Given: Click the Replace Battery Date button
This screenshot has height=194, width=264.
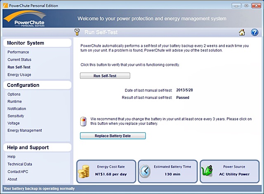Looking at the screenshot, I should pyautogui.click(x=113, y=136).
